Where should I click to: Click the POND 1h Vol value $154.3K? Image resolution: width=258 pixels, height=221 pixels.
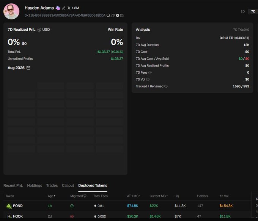226,206
